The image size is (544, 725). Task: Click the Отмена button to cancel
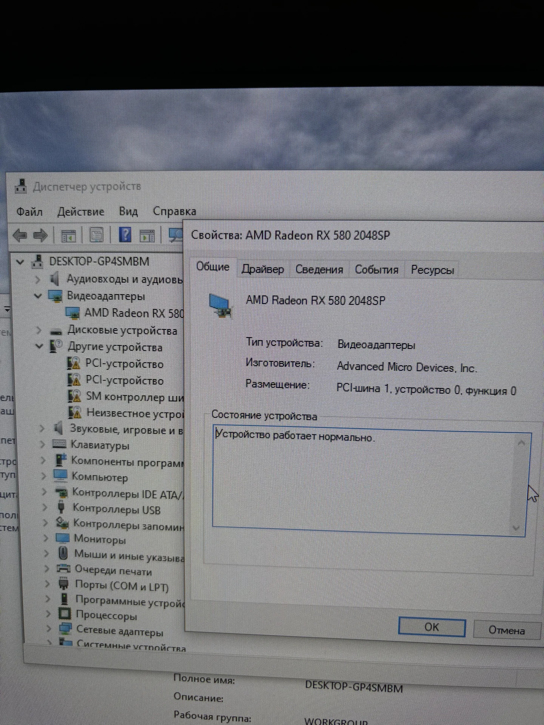tap(507, 630)
